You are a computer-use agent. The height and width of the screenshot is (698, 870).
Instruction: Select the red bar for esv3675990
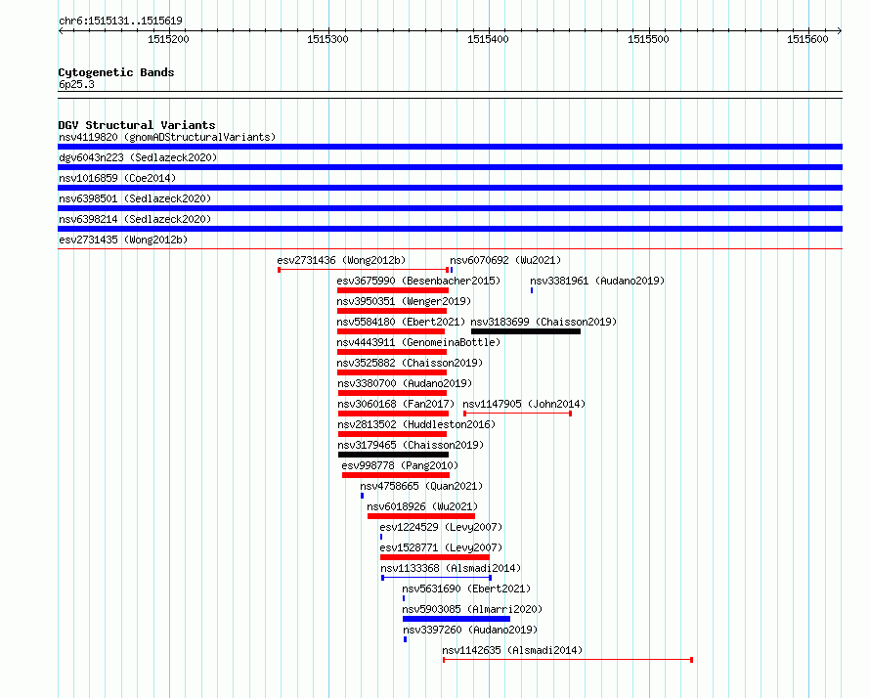point(393,290)
